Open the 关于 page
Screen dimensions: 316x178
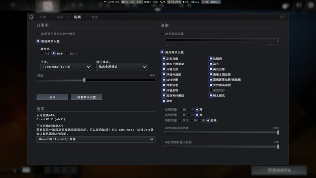click(x=283, y=17)
